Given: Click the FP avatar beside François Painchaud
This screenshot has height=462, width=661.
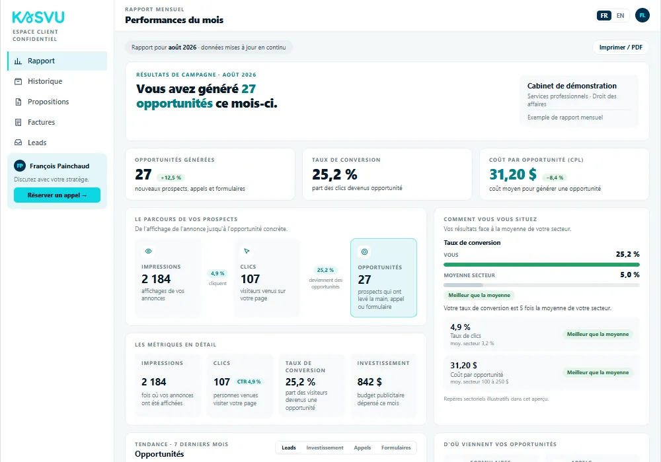Looking at the screenshot, I should 20,166.
